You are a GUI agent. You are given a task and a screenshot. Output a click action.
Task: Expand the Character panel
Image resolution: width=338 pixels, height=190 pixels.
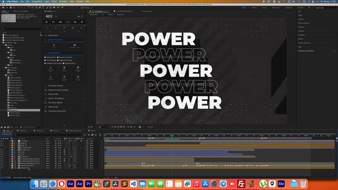[302, 31]
